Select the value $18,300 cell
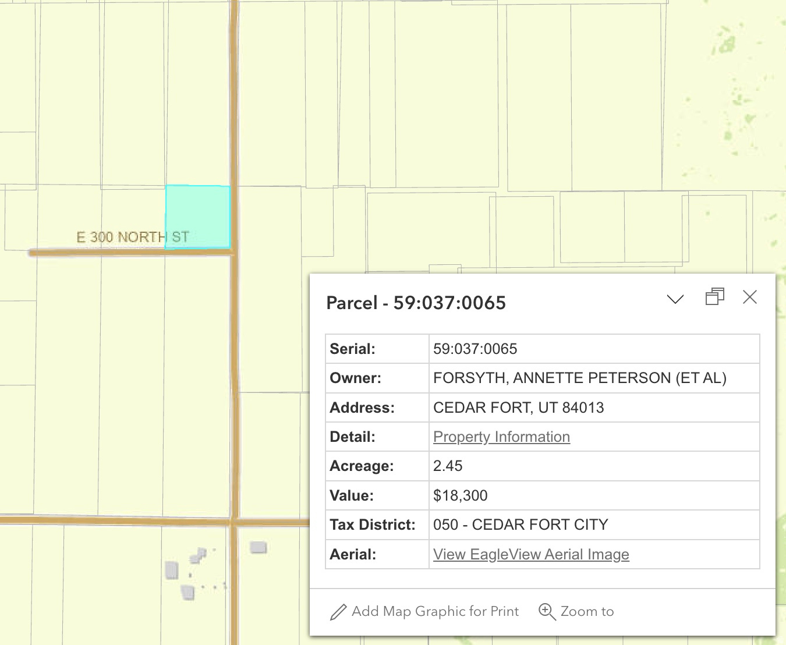Viewport: 786px width, 645px height. (594, 495)
